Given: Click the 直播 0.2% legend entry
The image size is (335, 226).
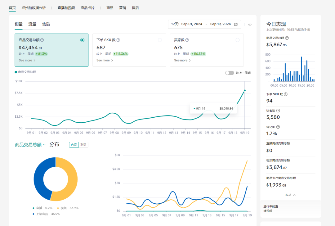Looking at the screenshot, I should tap(42, 208).
